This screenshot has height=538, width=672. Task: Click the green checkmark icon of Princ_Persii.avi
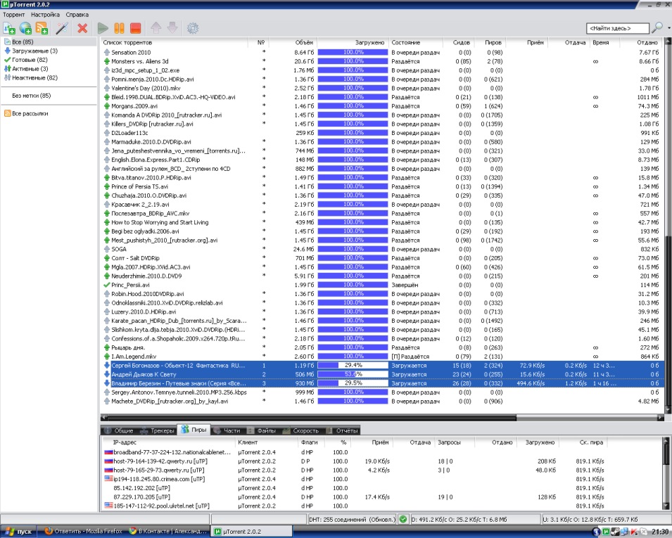[107, 285]
